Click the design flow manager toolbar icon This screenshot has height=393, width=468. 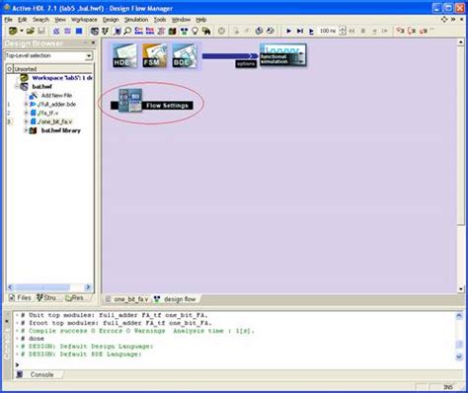point(184,31)
